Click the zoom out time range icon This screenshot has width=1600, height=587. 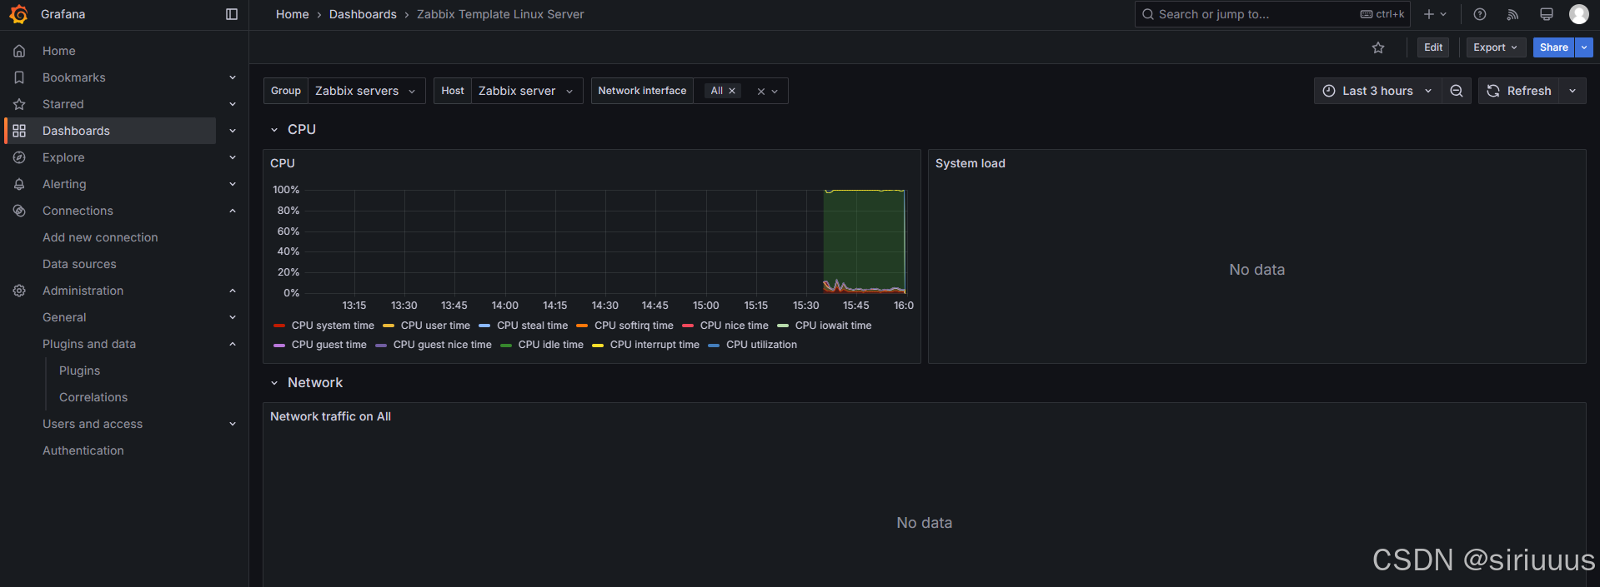tap(1457, 91)
